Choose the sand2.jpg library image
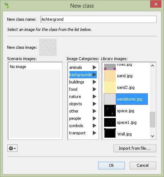The image size is (164, 177). 126,87
